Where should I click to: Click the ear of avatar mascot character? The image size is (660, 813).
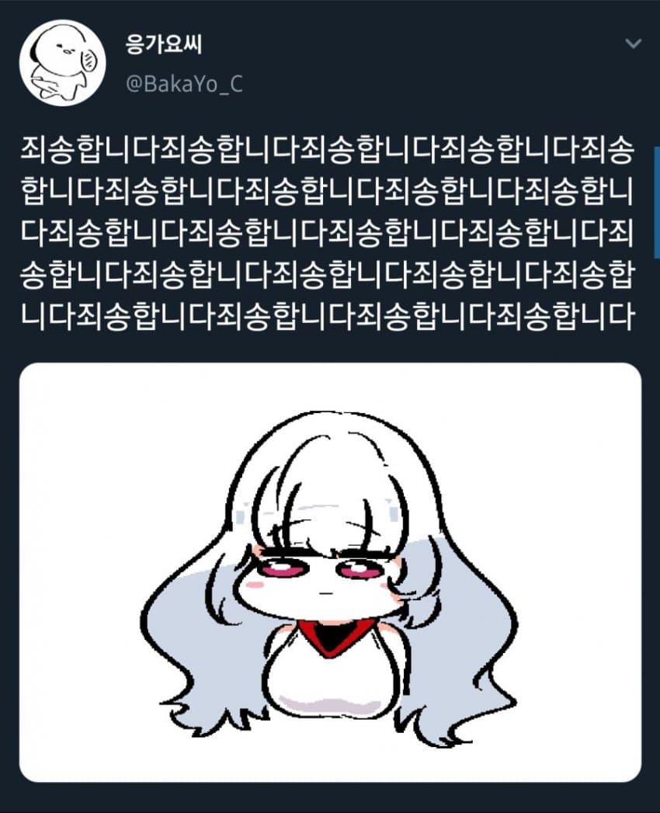point(89,63)
